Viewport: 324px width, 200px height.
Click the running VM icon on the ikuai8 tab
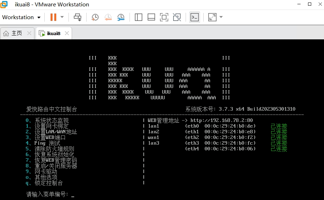pos(42,33)
